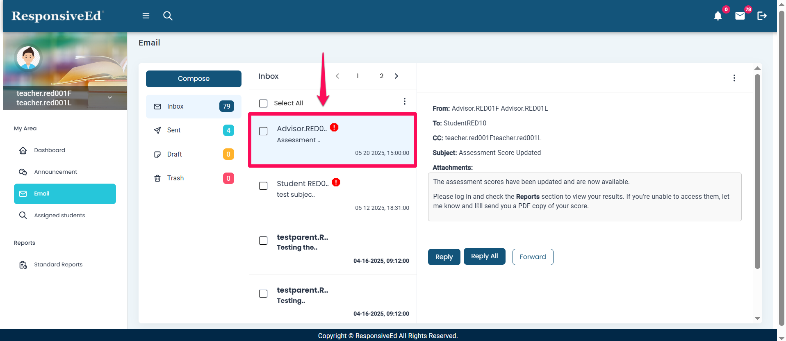This screenshot has width=786, height=341.
Task: Check the Select All checkbox
Action: tap(263, 103)
